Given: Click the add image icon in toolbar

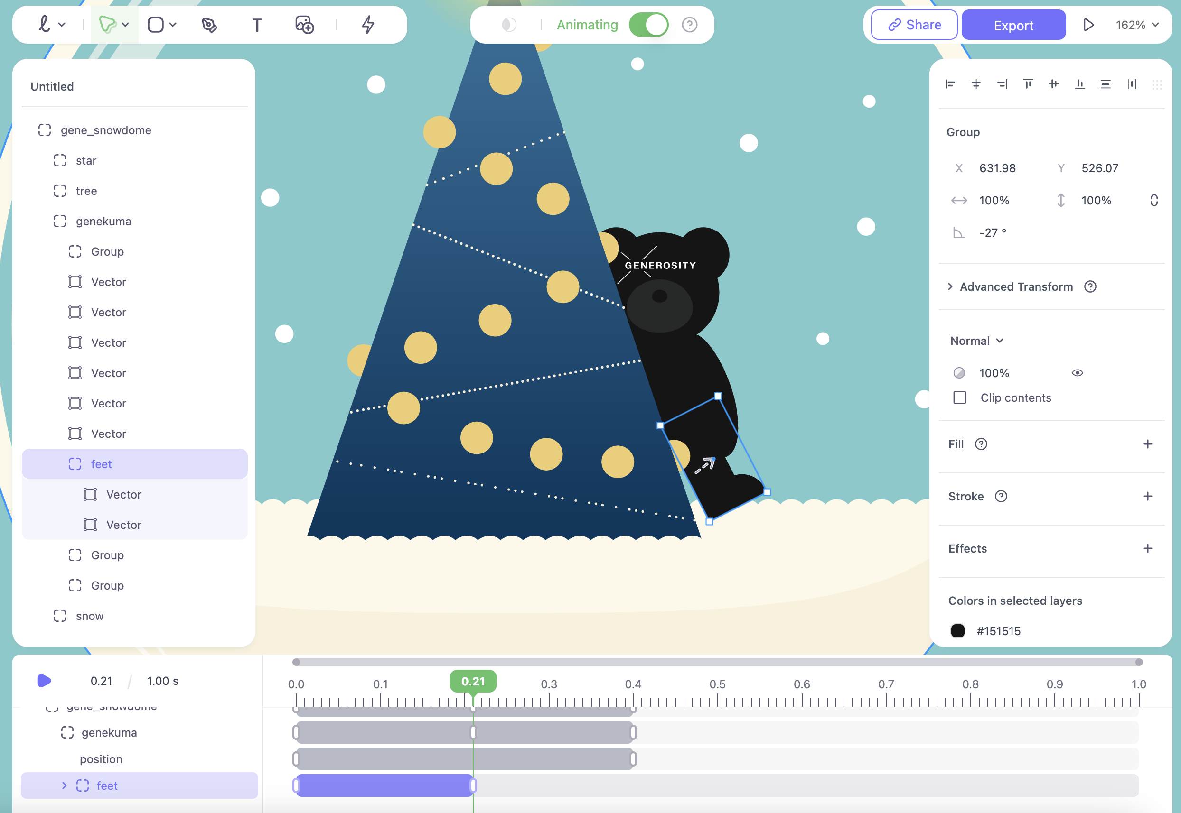Looking at the screenshot, I should 304,25.
